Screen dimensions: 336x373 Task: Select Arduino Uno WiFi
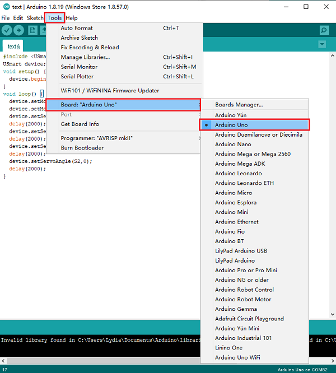coord(254,358)
